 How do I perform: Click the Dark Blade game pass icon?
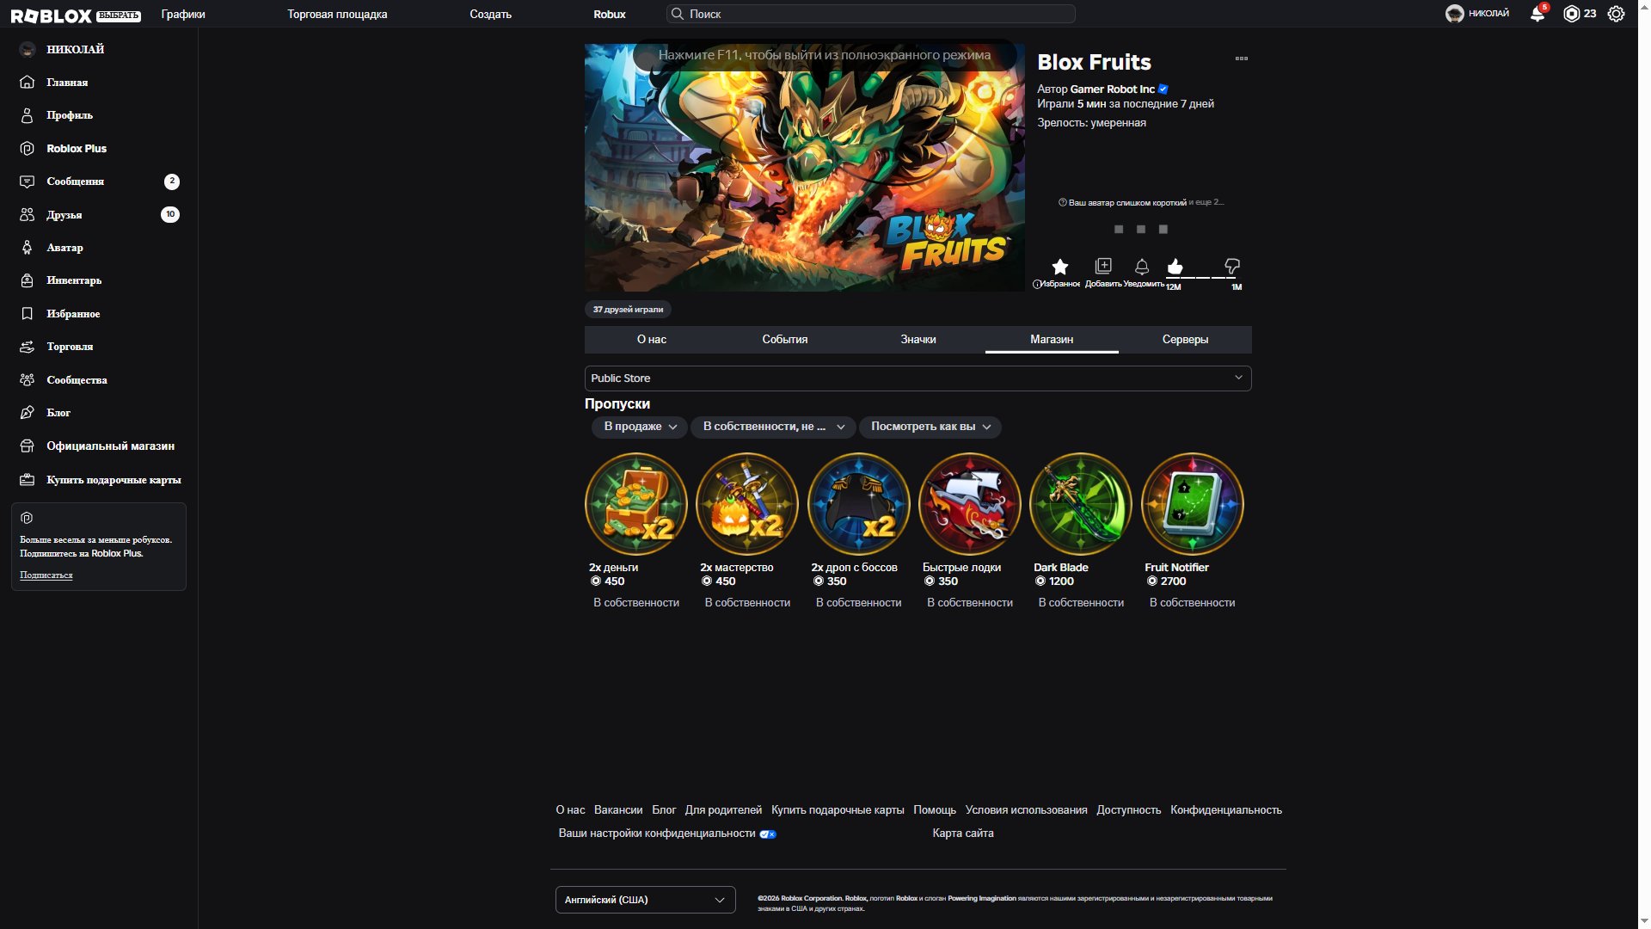pos(1080,504)
